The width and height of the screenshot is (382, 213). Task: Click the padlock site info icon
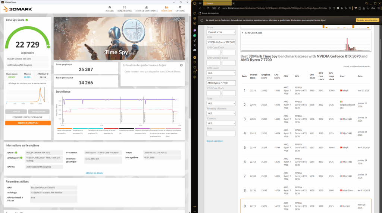219,8
